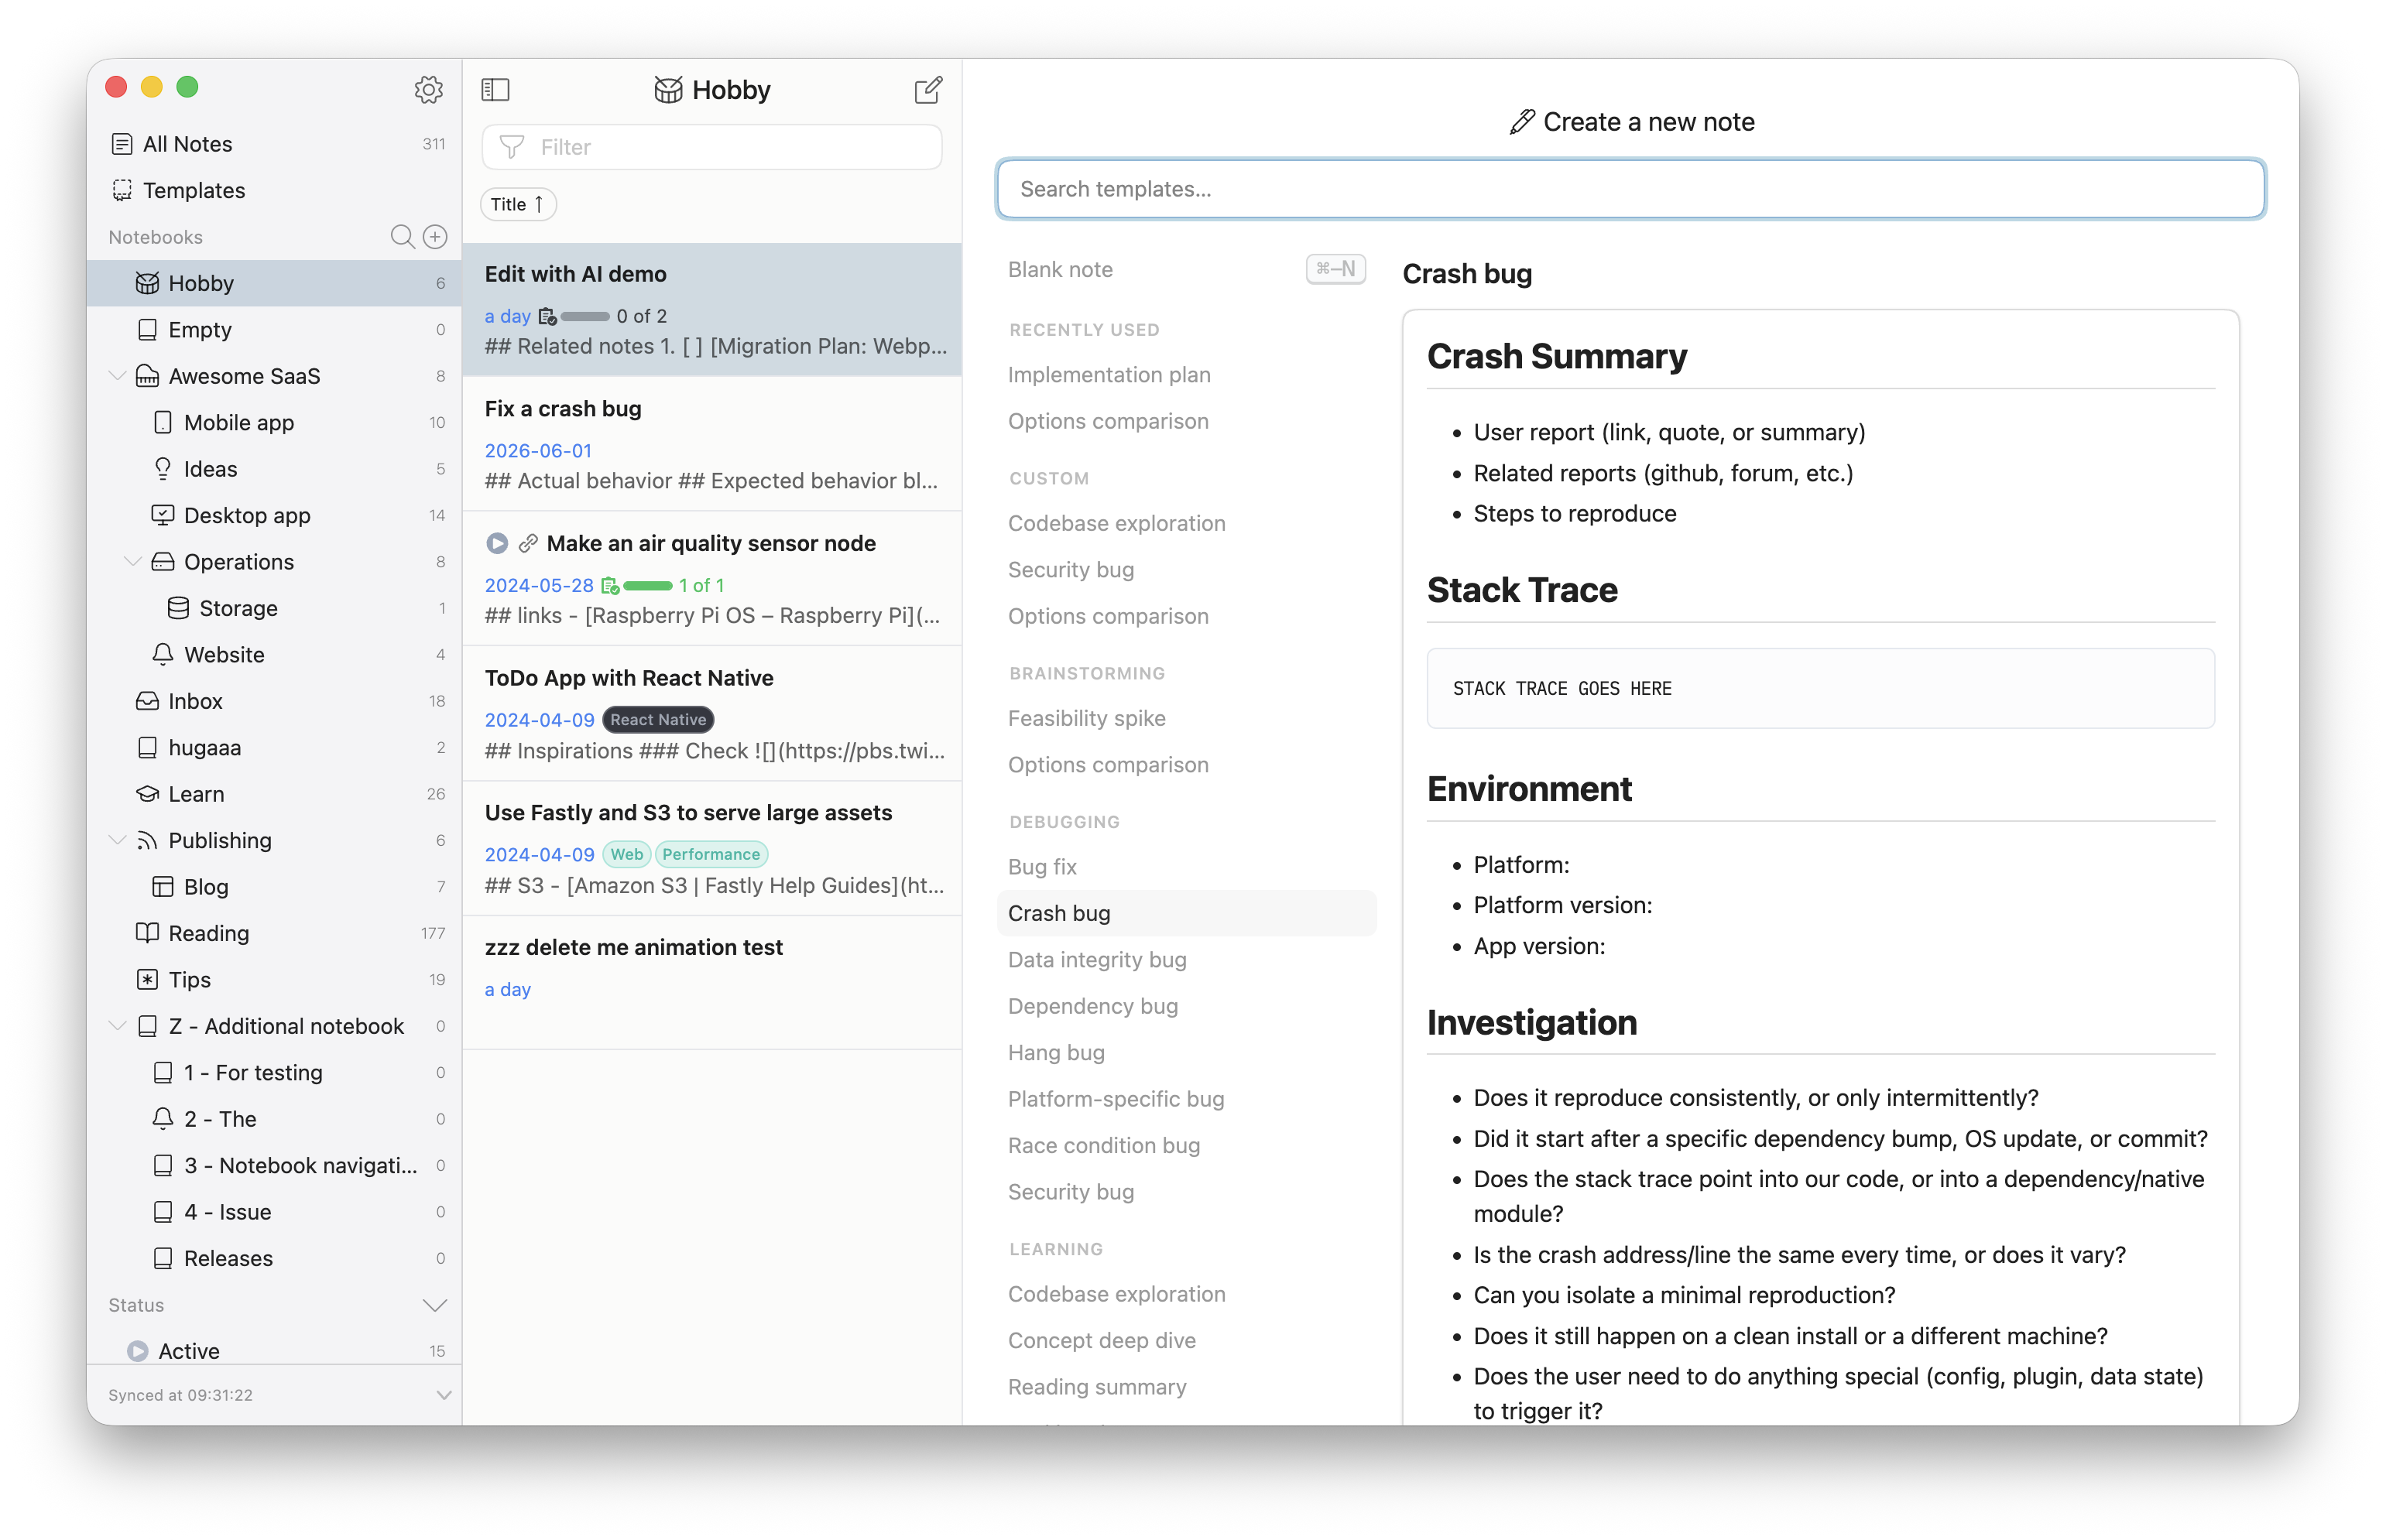Click the Crash bug template preview
This screenshot has width=2386, height=1540.
1820,867
